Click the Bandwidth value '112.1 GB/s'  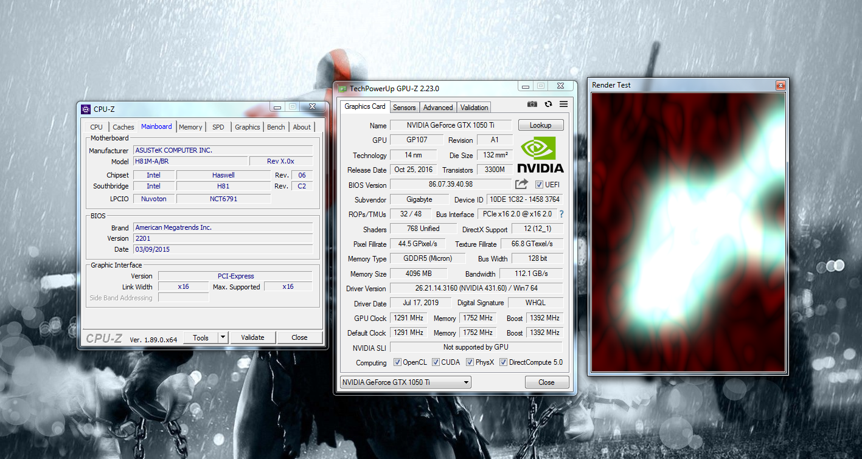tap(531, 274)
